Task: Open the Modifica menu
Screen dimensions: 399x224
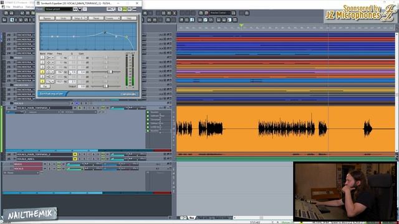Action: tap(17, 7)
